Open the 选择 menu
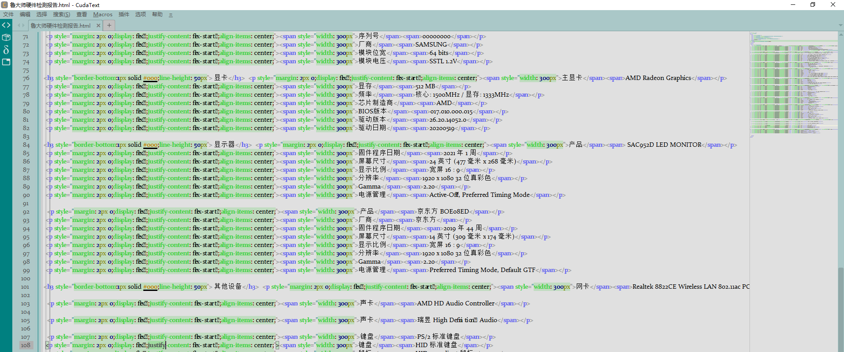844x352 pixels. click(x=42, y=15)
